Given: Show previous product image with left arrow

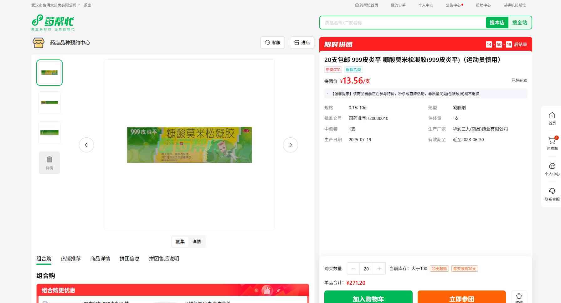Looking at the screenshot, I should pyautogui.click(x=86, y=145).
